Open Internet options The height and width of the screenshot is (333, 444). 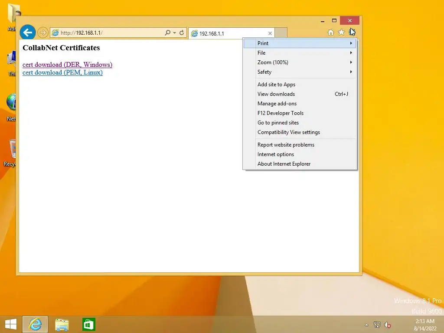point(300,154)
